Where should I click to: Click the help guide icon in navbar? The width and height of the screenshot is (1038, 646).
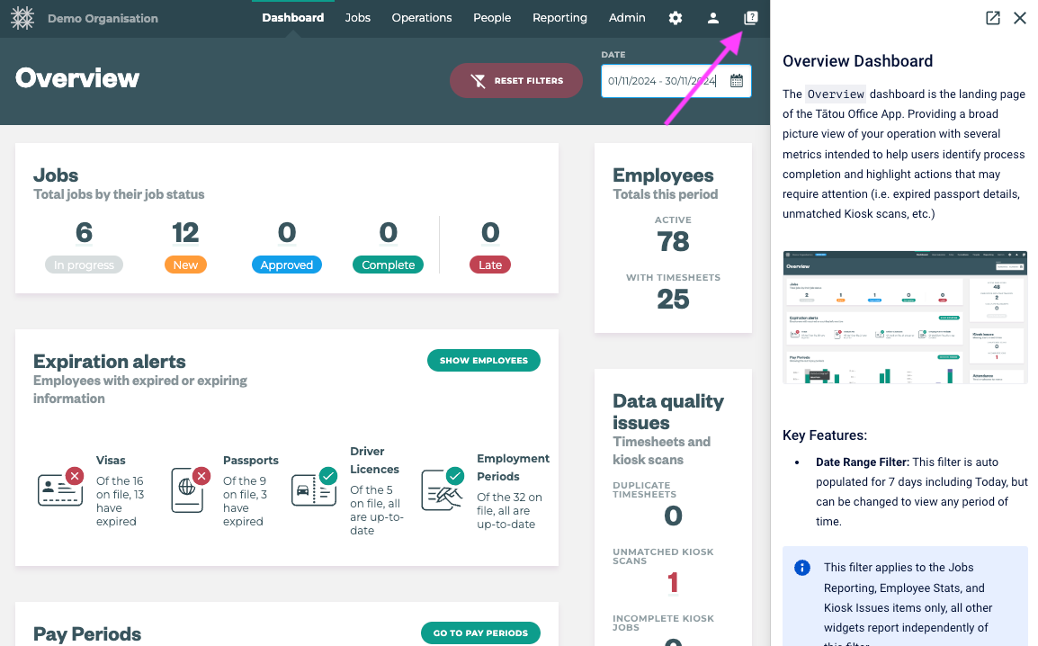[x=751, y=18]
